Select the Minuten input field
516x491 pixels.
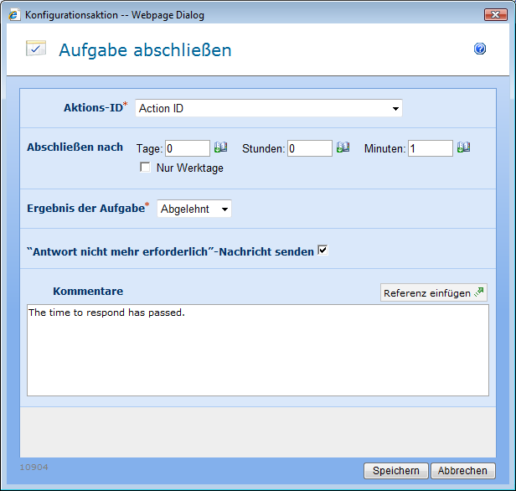pos(431,148)
